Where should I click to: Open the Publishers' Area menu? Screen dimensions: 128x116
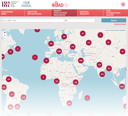tap(12, 13)
